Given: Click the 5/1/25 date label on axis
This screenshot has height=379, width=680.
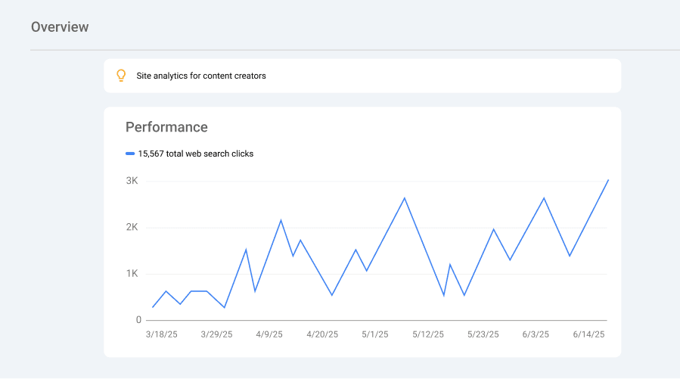Looking at the screenshot, I should (x=375, y=334).
